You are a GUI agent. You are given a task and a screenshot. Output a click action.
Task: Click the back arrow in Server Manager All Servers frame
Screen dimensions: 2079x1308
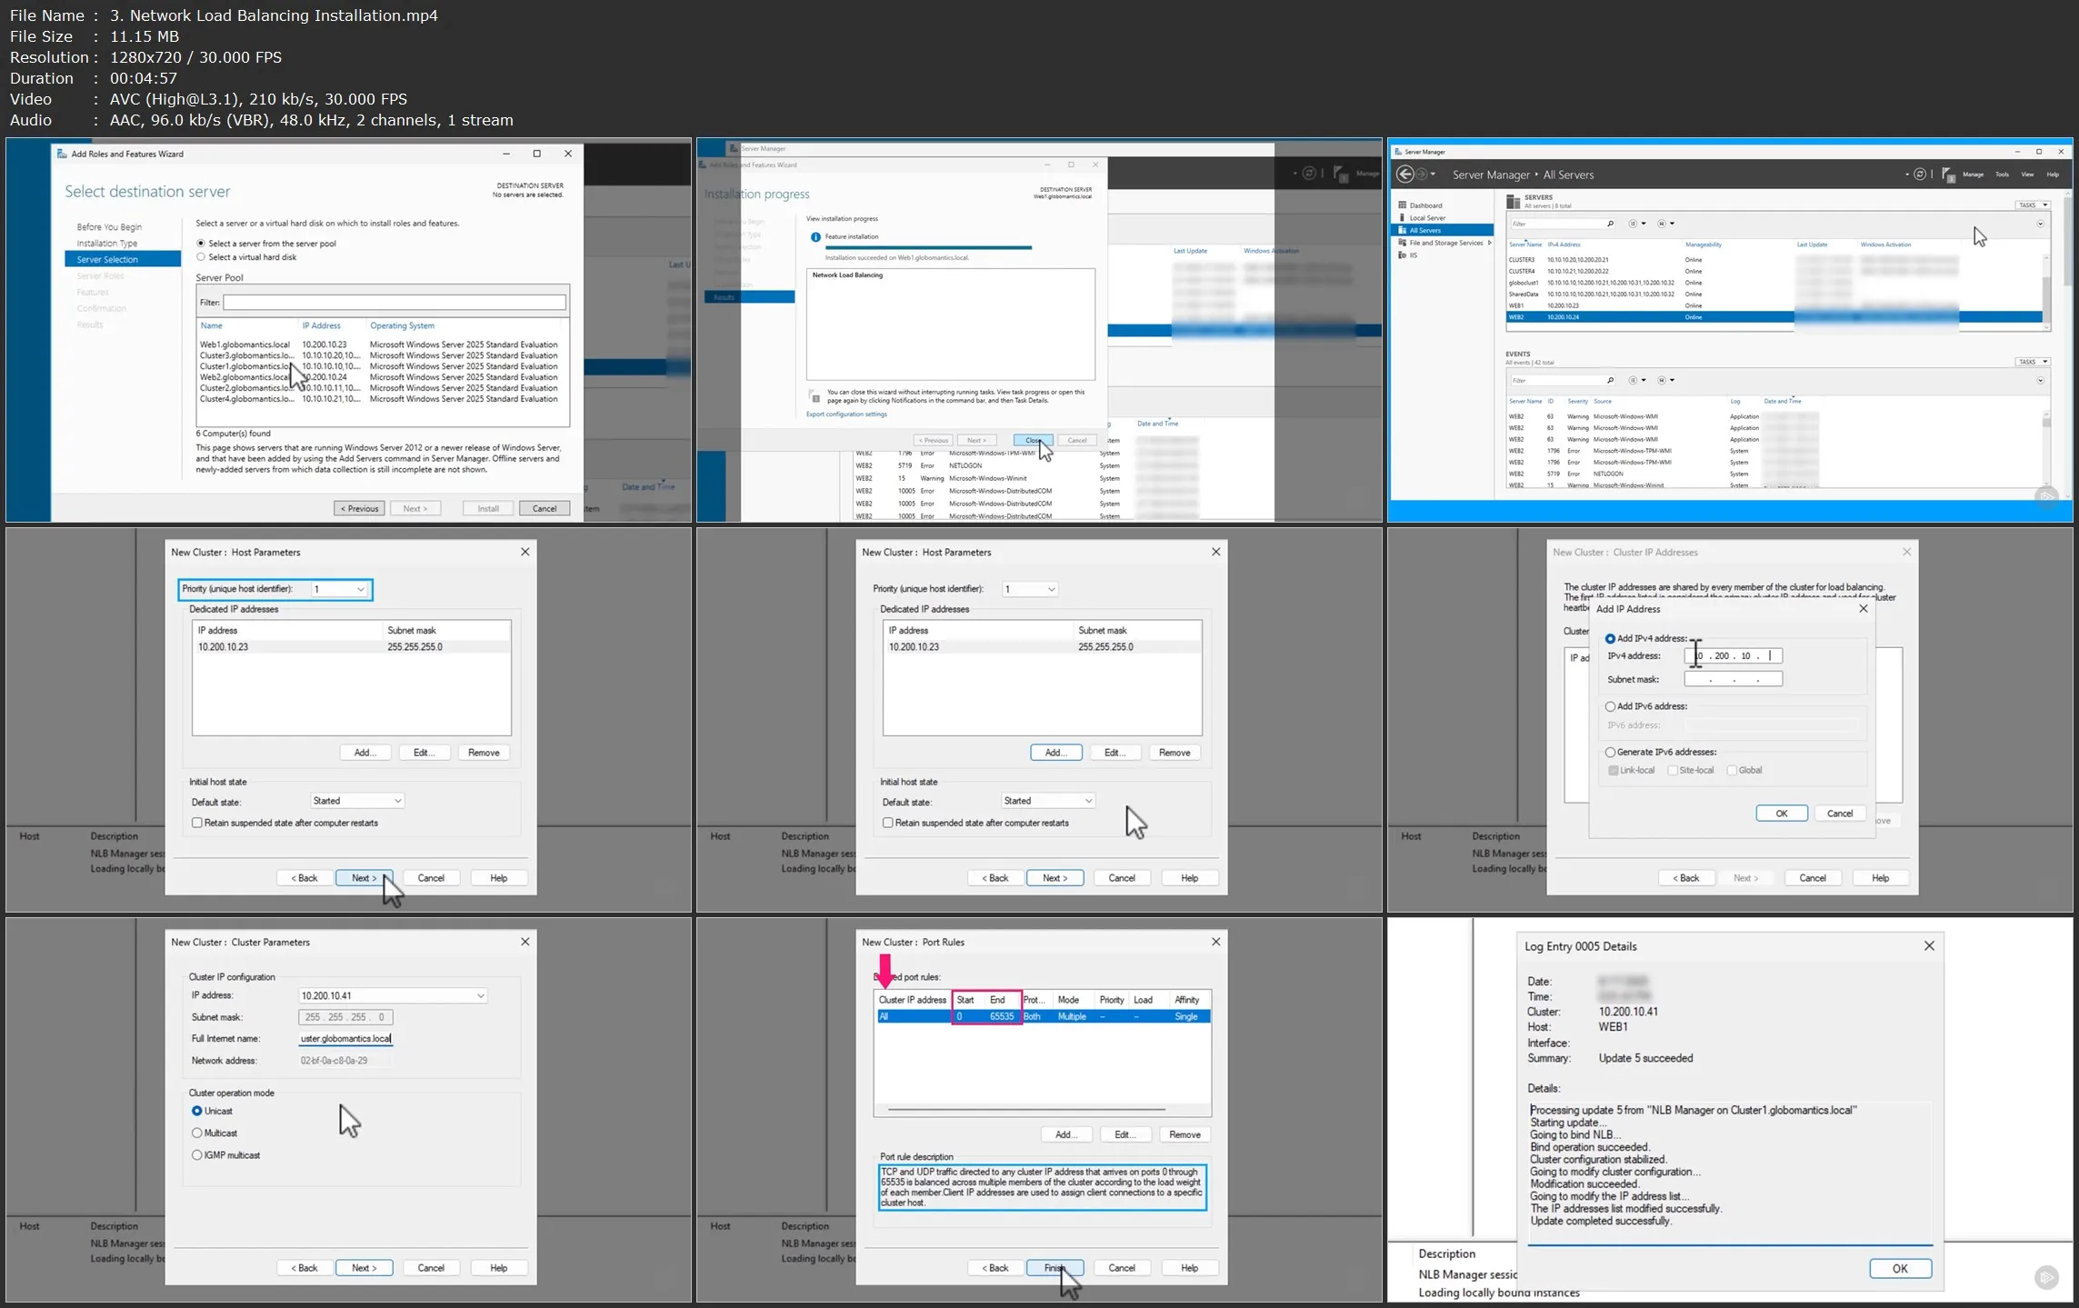pyautogui.click(x=1405, y=175)
